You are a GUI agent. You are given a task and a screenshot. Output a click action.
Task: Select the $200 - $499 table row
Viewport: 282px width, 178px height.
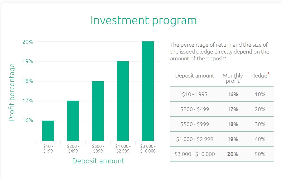222,109
